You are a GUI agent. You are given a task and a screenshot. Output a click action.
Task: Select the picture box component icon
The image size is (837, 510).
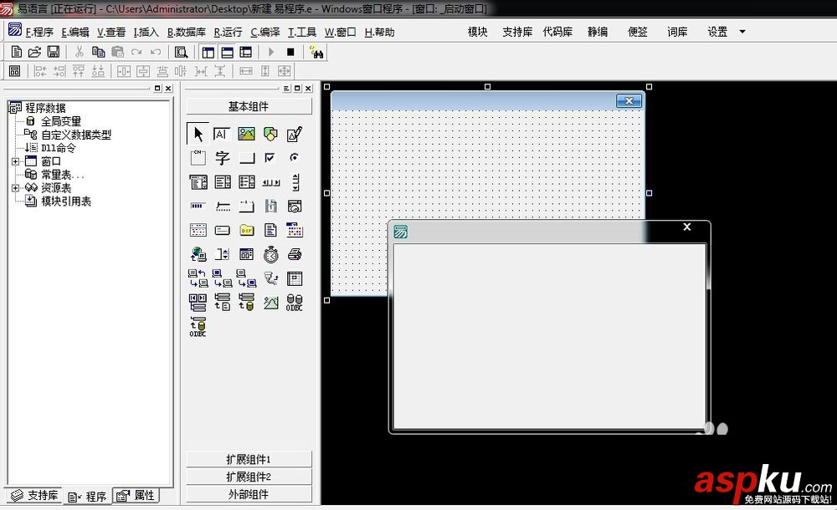coord(246,134)
